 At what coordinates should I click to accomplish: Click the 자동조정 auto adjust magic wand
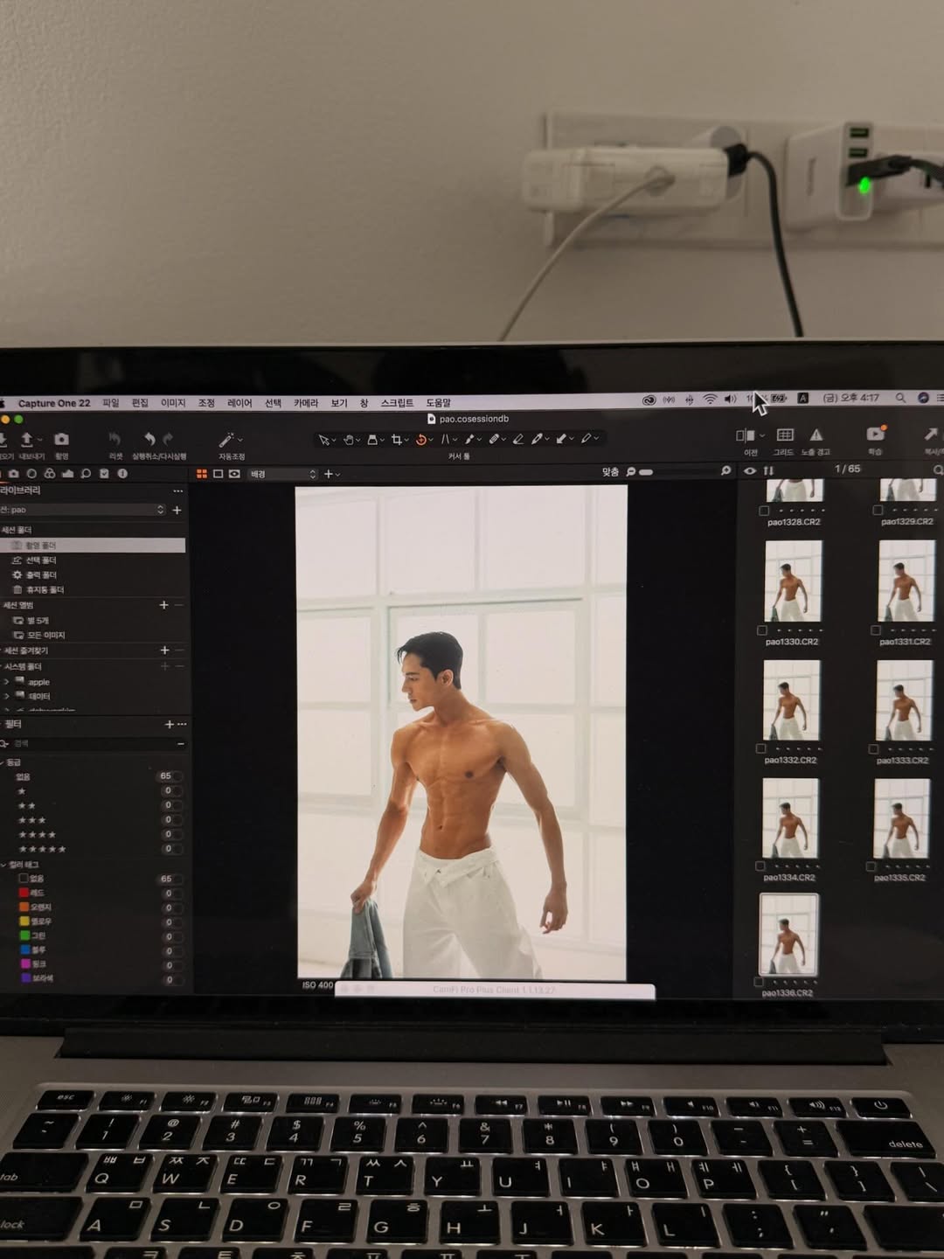coord(227,439)
